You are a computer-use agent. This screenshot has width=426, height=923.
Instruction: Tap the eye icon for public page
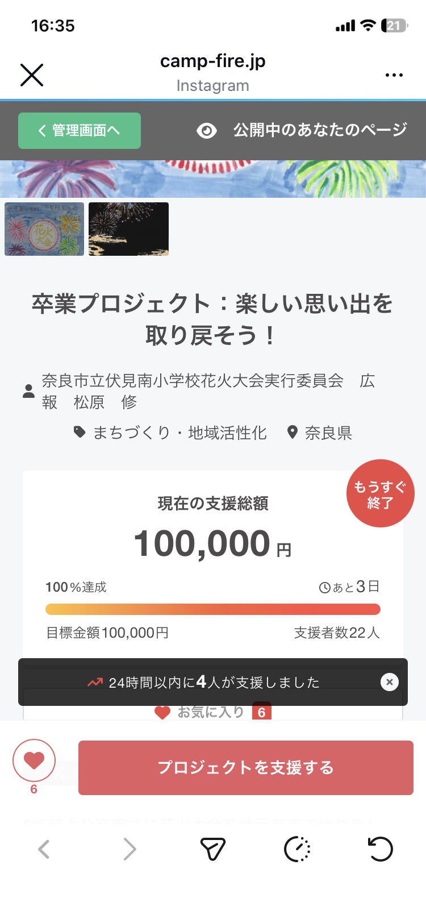pos(206,131)
